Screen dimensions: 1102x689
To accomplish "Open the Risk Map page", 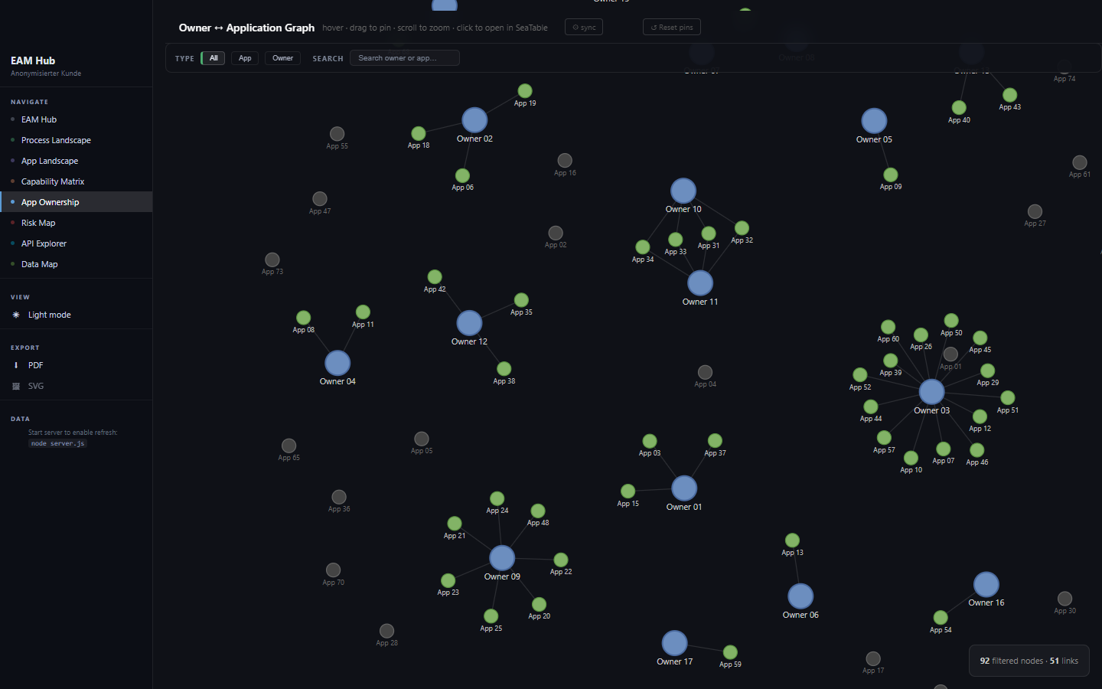I will 77,223.
